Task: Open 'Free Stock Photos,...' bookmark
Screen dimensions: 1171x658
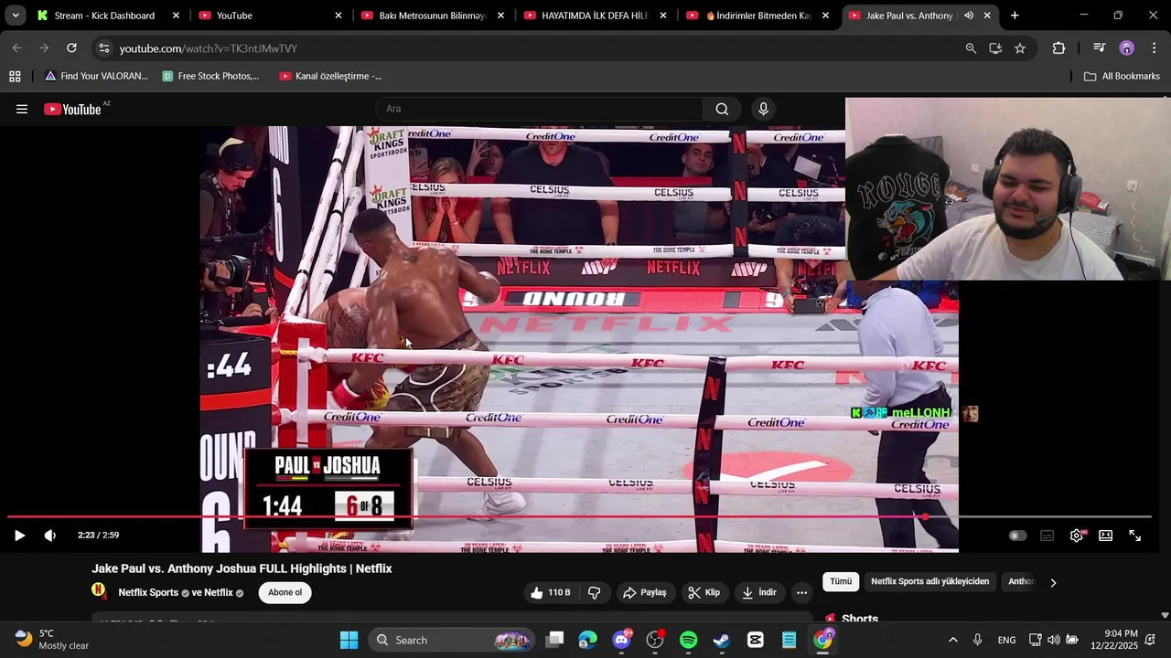Action: (210, 76)
